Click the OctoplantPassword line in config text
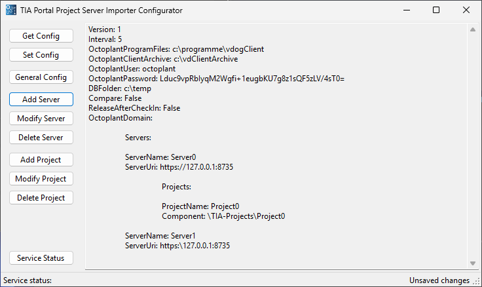The height and width of the screenshot is (287, 482). pyautogui.click(x=216, y=79)
